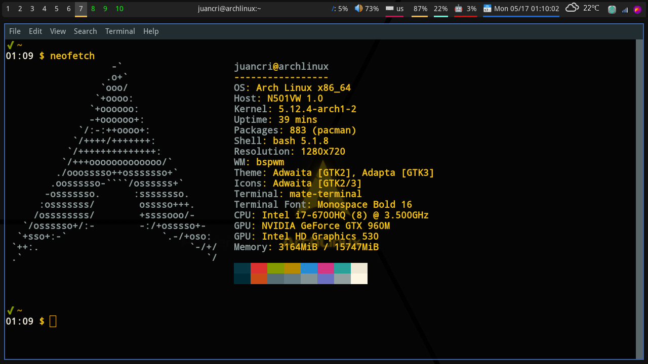The image size is (648, 364).
Task: Click the "Host: N501VW 1.0" line
Action: pos(278,98)
